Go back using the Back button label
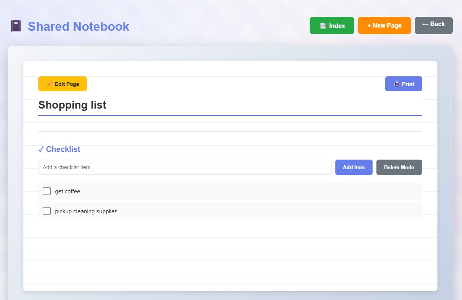 [x=437, y=24]
